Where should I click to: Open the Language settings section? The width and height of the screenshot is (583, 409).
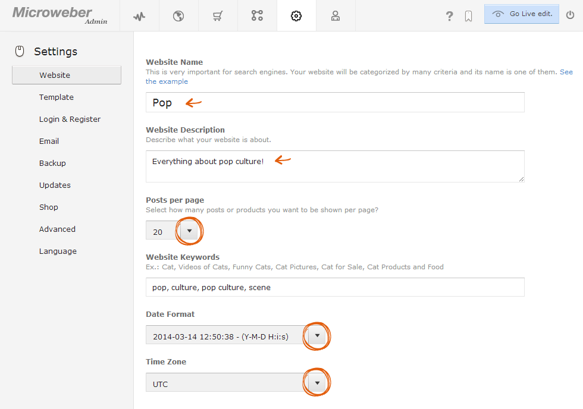point(58,251)
